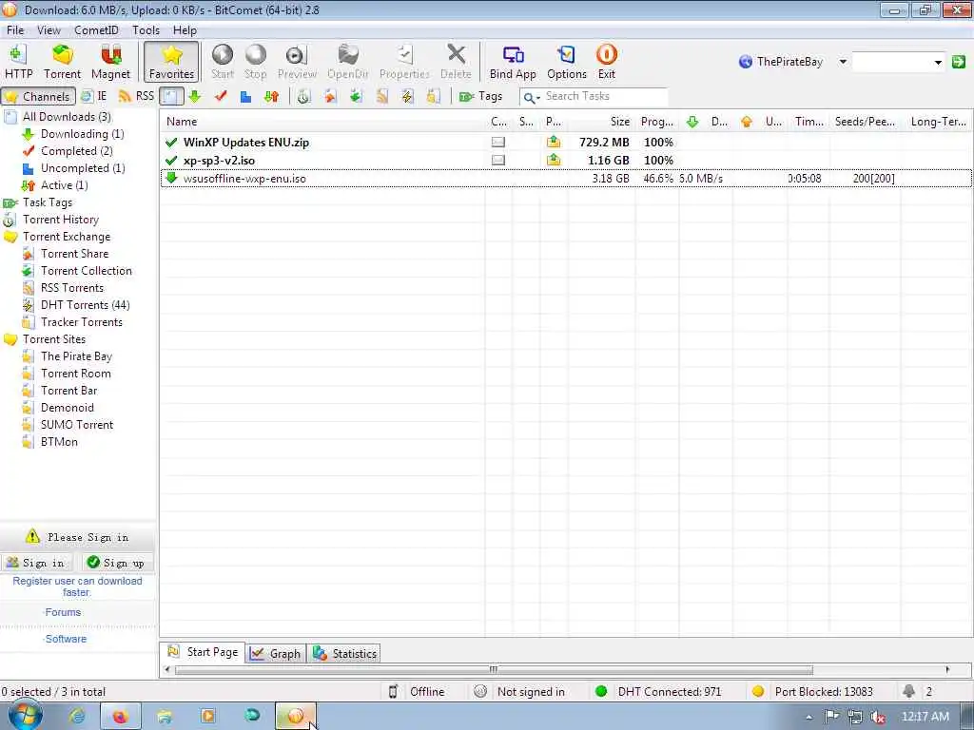Open the Forums link

click(x=63, y=612)
